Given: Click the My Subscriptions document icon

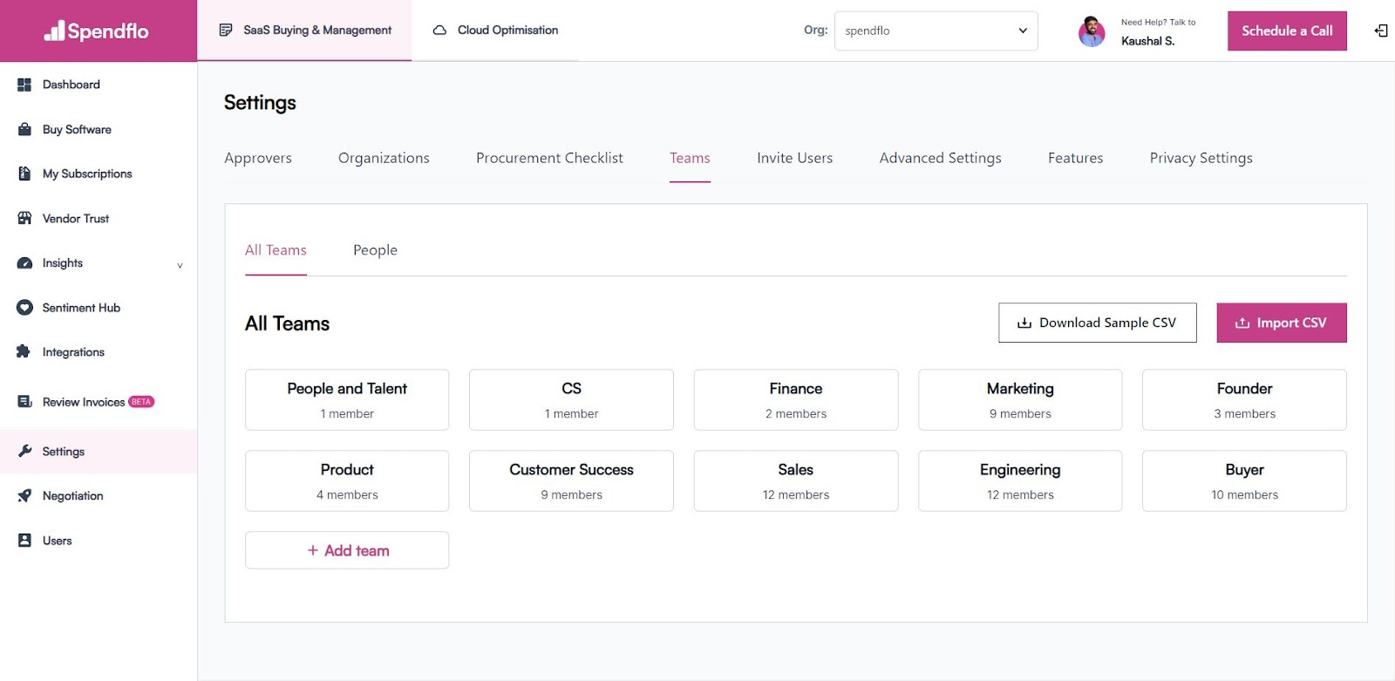Looking at the screenshot, I should [24, 174].
